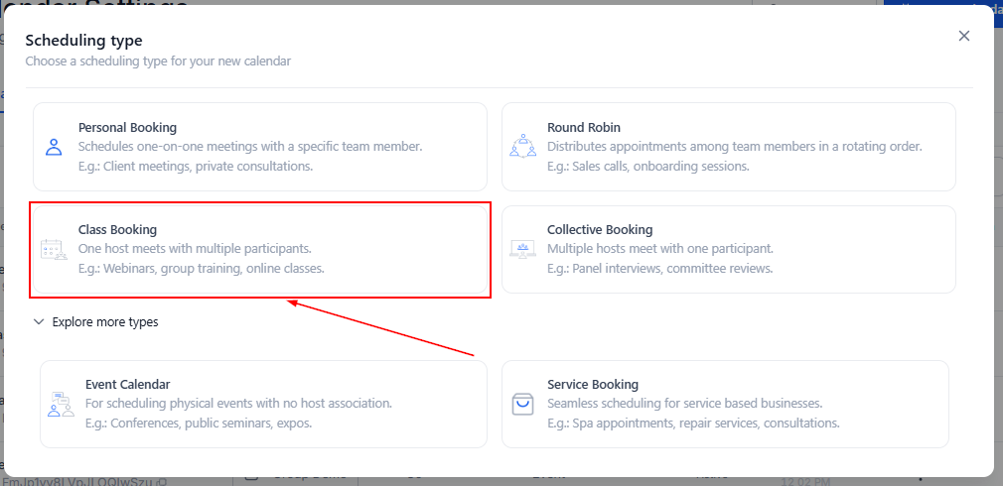The height and width of the screenshot is (486, 1003).
Task: Click the webinars and group training example text
Action: (x=202, y=269)
